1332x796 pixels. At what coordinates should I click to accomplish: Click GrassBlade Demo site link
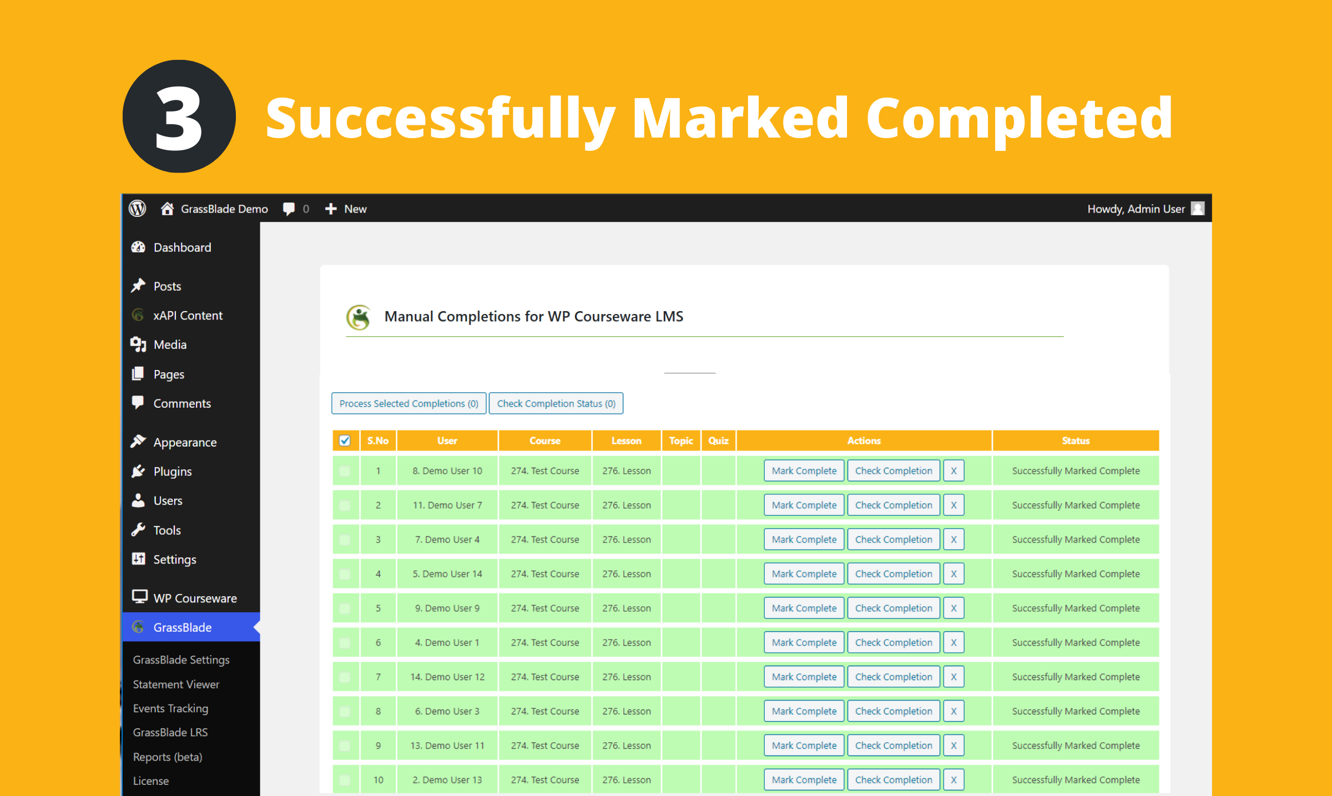pyautogui.click(x=224, y=209)
